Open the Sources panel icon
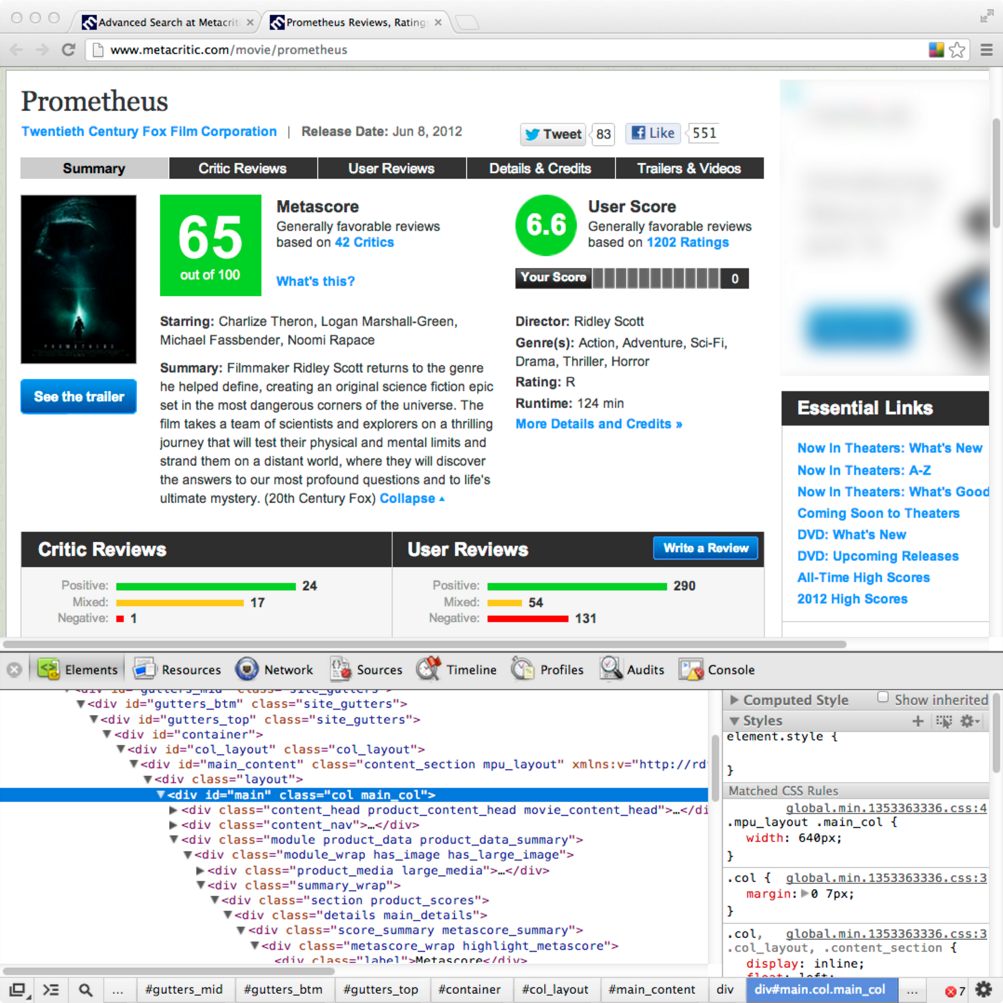This screenshot has height=1003, width=1003. (x=340, y=669)
